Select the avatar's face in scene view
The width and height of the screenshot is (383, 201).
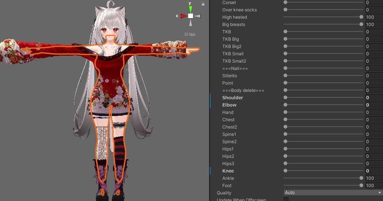point(110,31)
